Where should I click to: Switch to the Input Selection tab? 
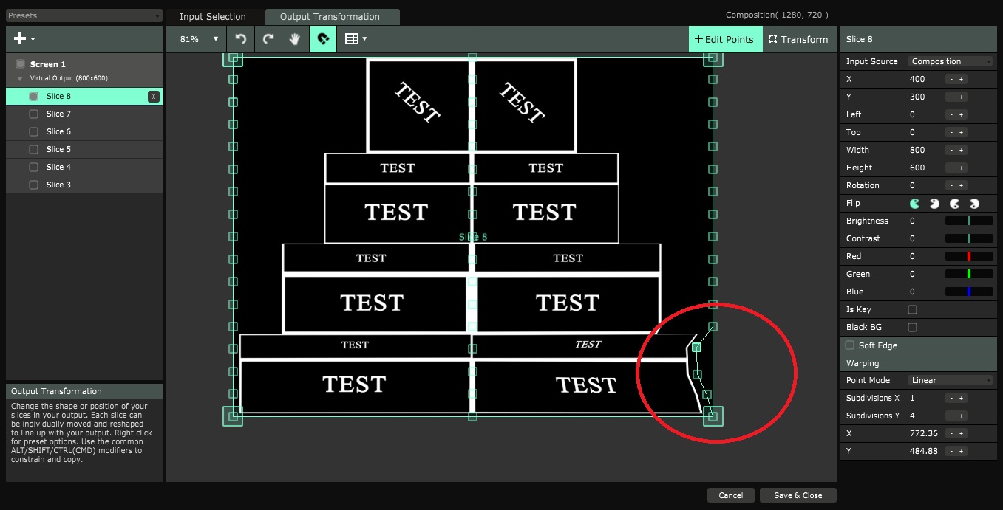coord(213,17)
